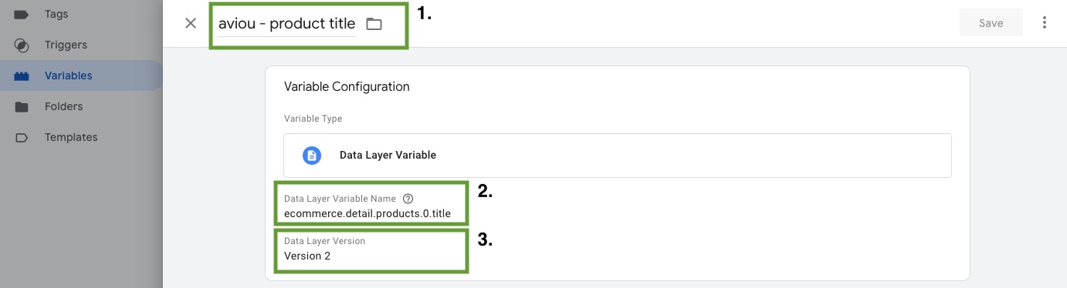1067x288 pixels.
Task: Open the three-dot more options menu
Action: (1045, 23)
